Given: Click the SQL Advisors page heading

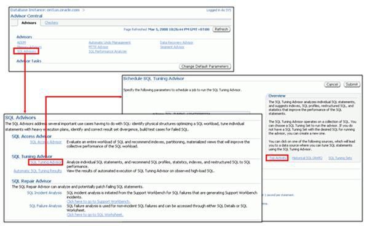Looking at the screenshot, I should 21,117.
